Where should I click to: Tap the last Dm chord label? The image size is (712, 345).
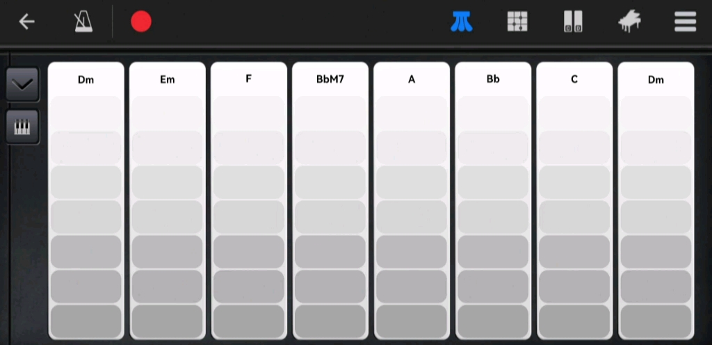click(656, 80)
